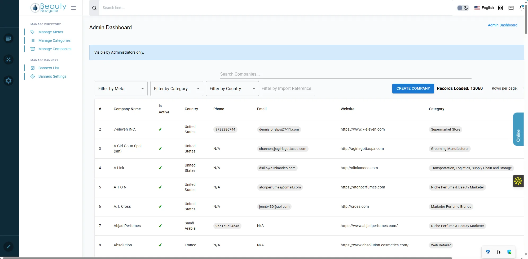Open the crossed tools icon in left rail
Viewport: 528px width, 259px height.
pyautogui.click(x=8, y=59)
